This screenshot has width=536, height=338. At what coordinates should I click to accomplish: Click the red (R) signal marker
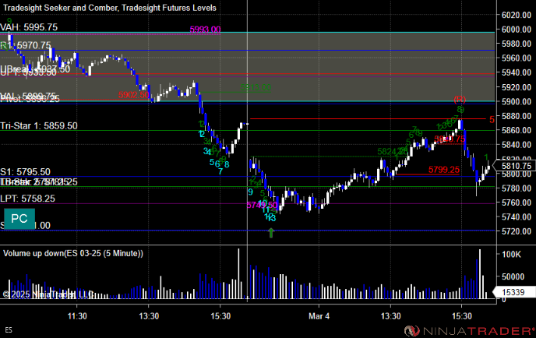click(x=460, y=100)
